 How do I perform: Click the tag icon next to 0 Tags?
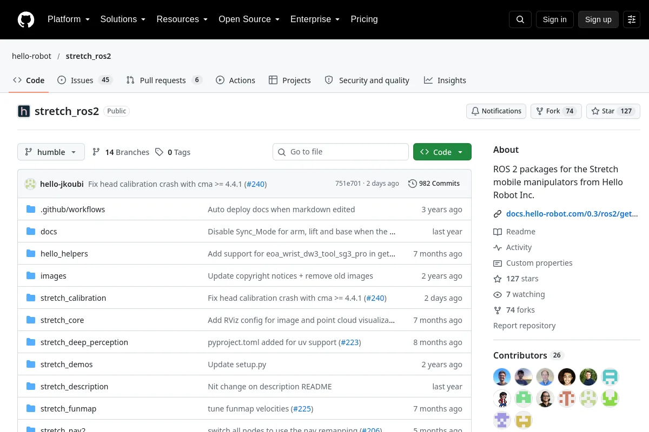[x=159, y=152]
